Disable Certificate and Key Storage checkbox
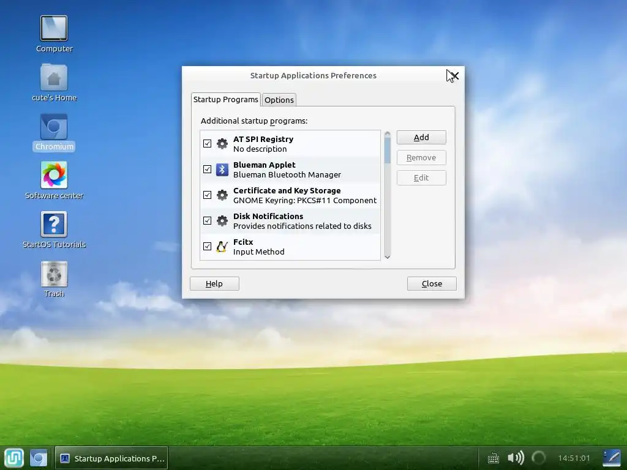 (x=207, y=195)
